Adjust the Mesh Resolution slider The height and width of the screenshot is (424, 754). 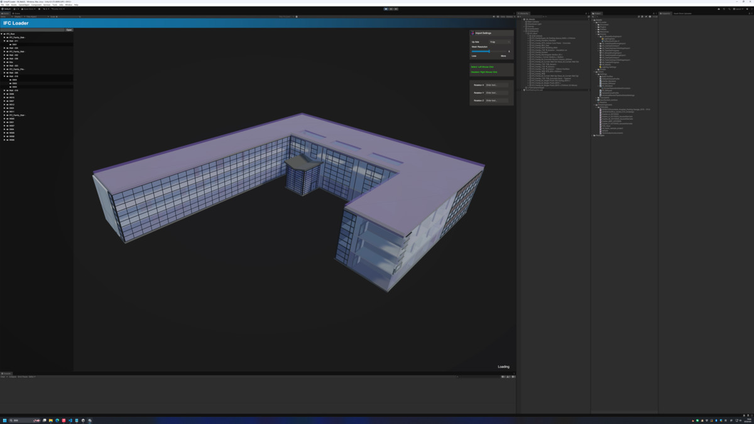[489, 52]
